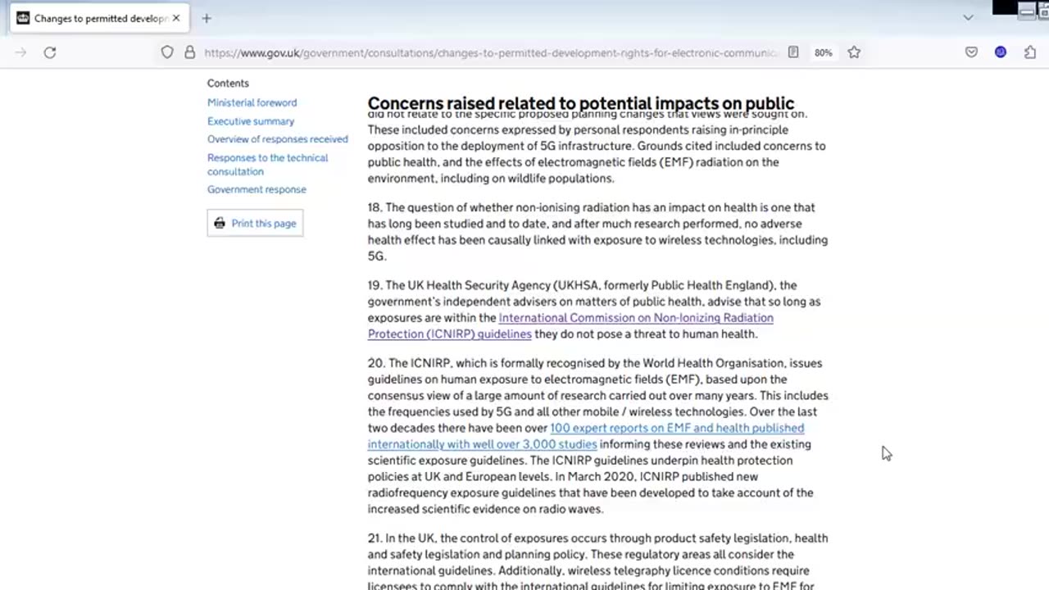
Task: Jump to Government response section
Action: pos(257,189)
